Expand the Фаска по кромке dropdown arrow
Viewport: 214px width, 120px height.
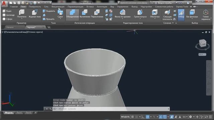pos(122,19)
